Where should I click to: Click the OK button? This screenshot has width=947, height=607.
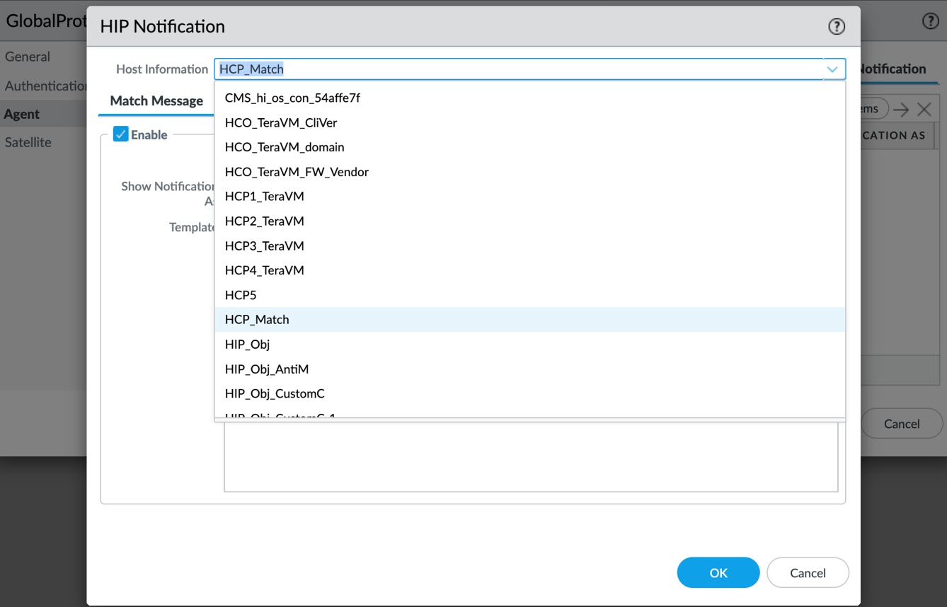[x=718, y=573]
